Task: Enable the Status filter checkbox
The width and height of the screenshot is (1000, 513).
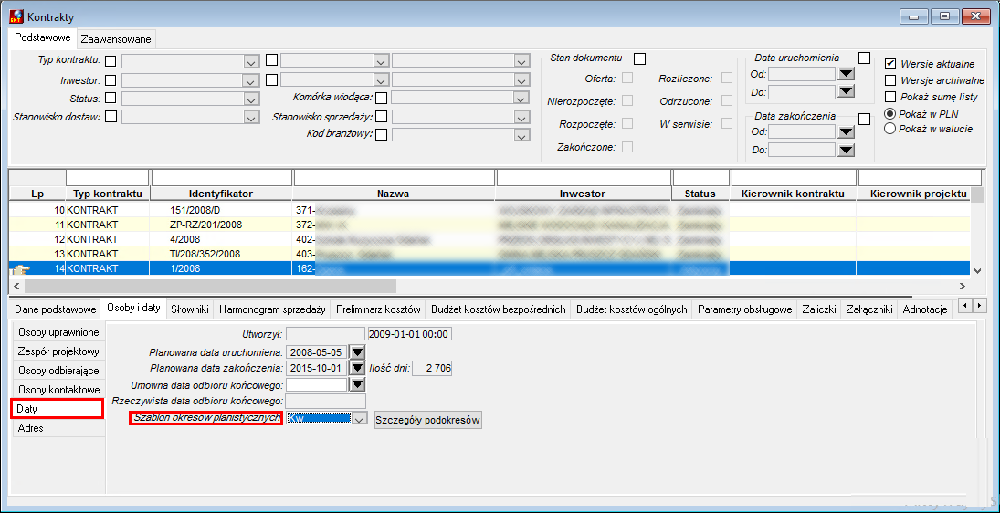Action: [x=111, y=99]
